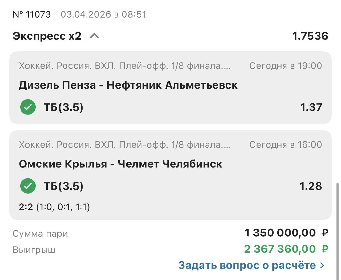
Task: Click the 1.37 odds value
Action: coord(311,107)
